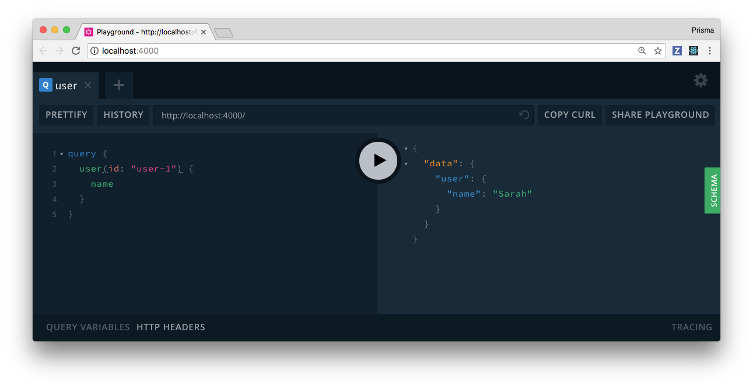Click the browser reload page icon
Screen dimensions: 753x388
pos(76,51)
